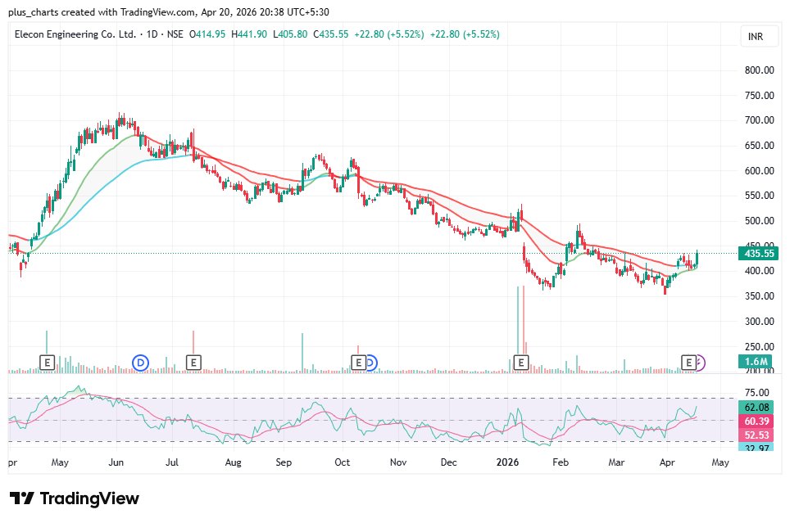This screenshot has height=523, width=790.
Task: Click the 62.08 RSI value label
Action: (x=756, y=405)
